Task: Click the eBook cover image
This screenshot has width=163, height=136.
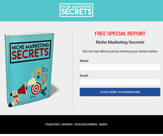Action: 31,69
